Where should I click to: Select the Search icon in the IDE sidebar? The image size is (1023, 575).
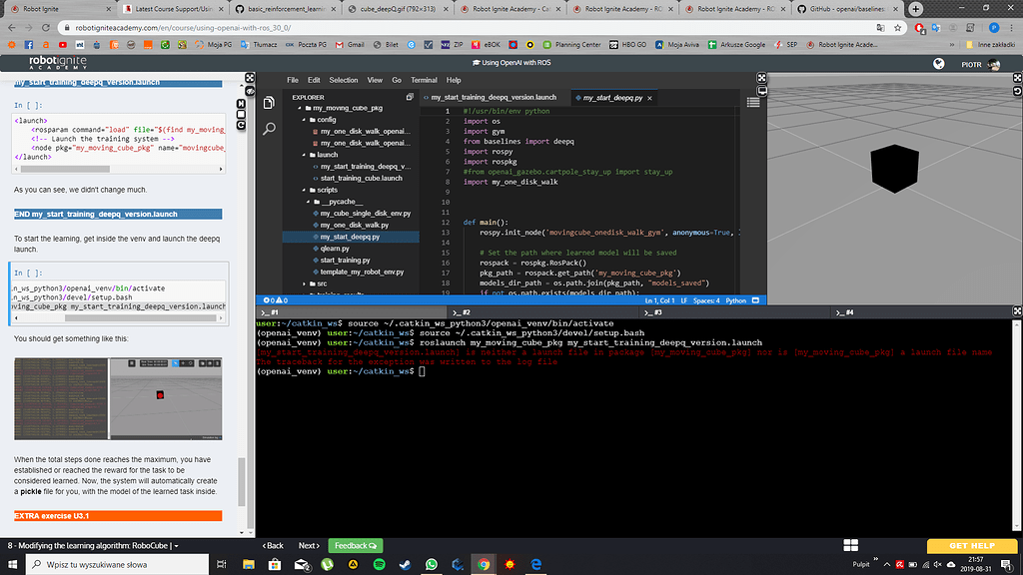point(269,129)
